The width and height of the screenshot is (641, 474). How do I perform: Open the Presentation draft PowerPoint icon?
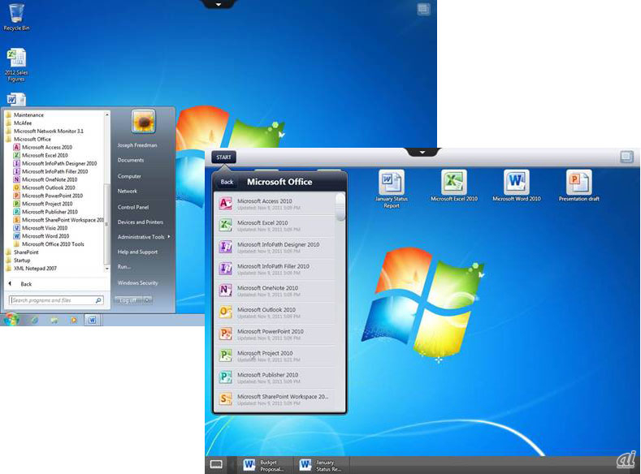click(x=578, y=183)
